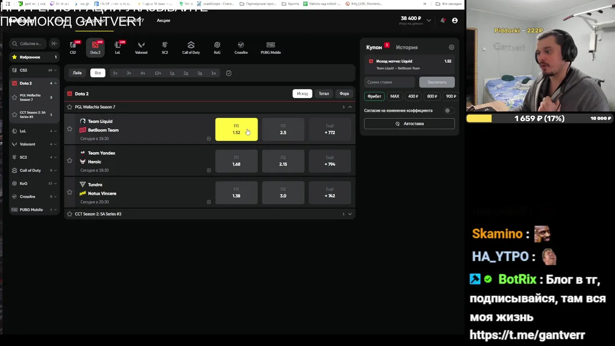Favorite the Team Liquid vs BetBoom match

70,129
